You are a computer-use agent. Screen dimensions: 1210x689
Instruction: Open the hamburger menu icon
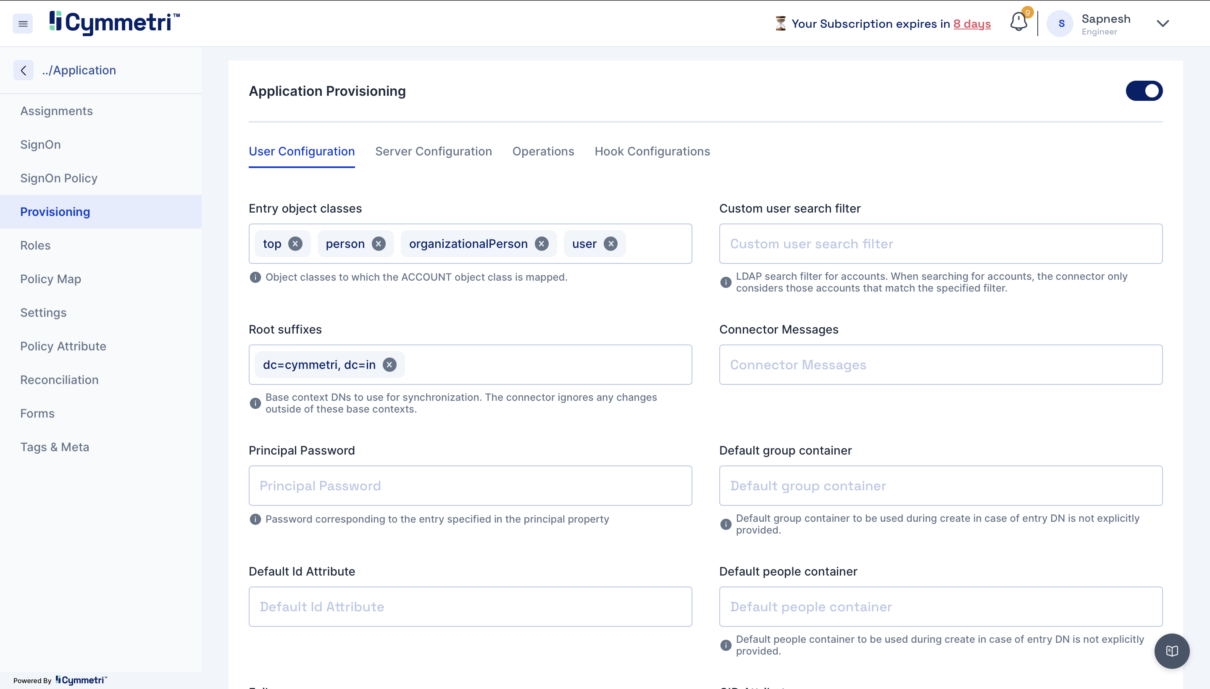point(23,24)
